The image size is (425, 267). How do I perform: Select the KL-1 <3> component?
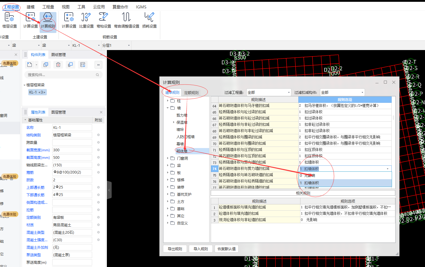tap(37, 92)
